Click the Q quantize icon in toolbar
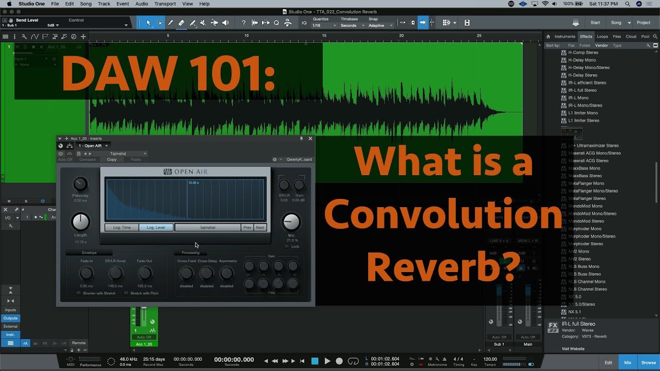 pyautogui.click(x=276, y=23)
